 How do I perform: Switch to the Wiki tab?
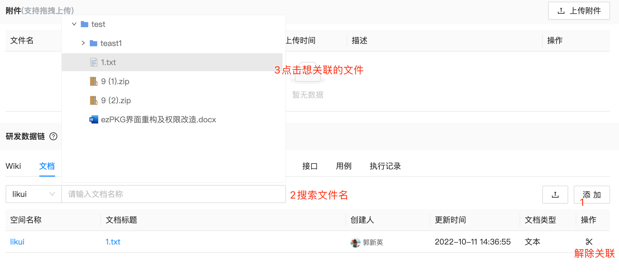[13, 166]
